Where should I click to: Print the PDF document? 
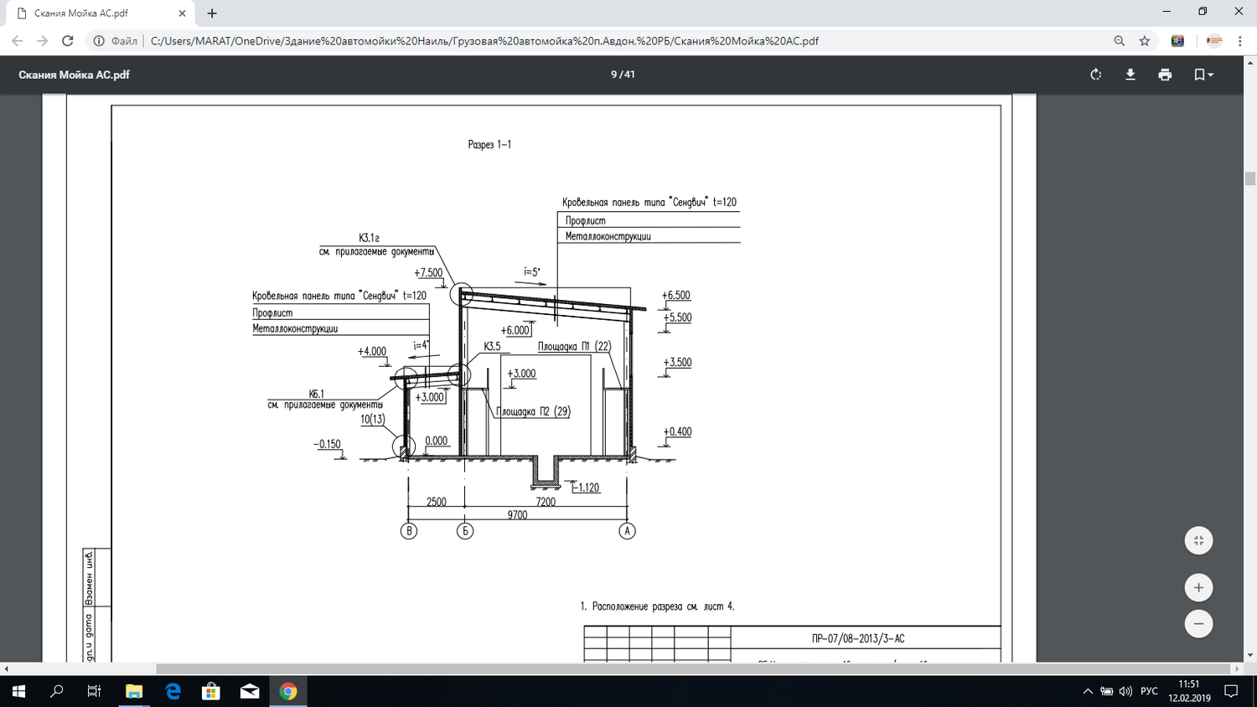tap(1165, 75)
